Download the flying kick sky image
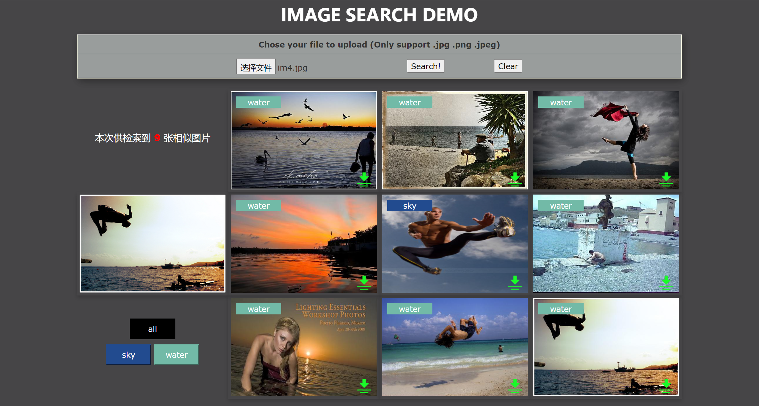The image size is (759, 406). (515, 283)
